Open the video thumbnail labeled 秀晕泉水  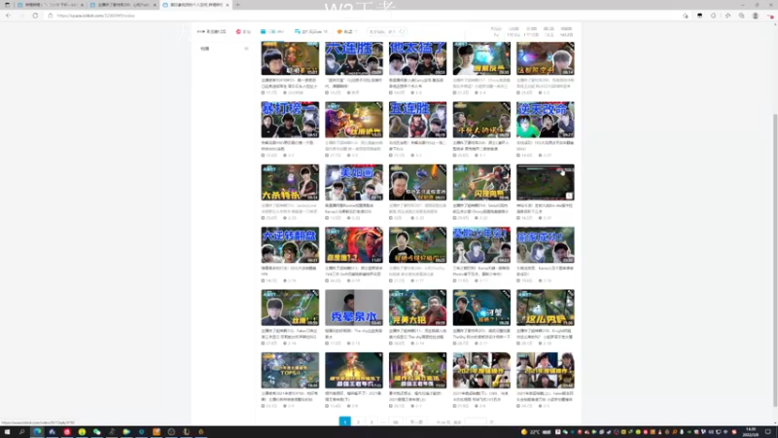[354, 308]
